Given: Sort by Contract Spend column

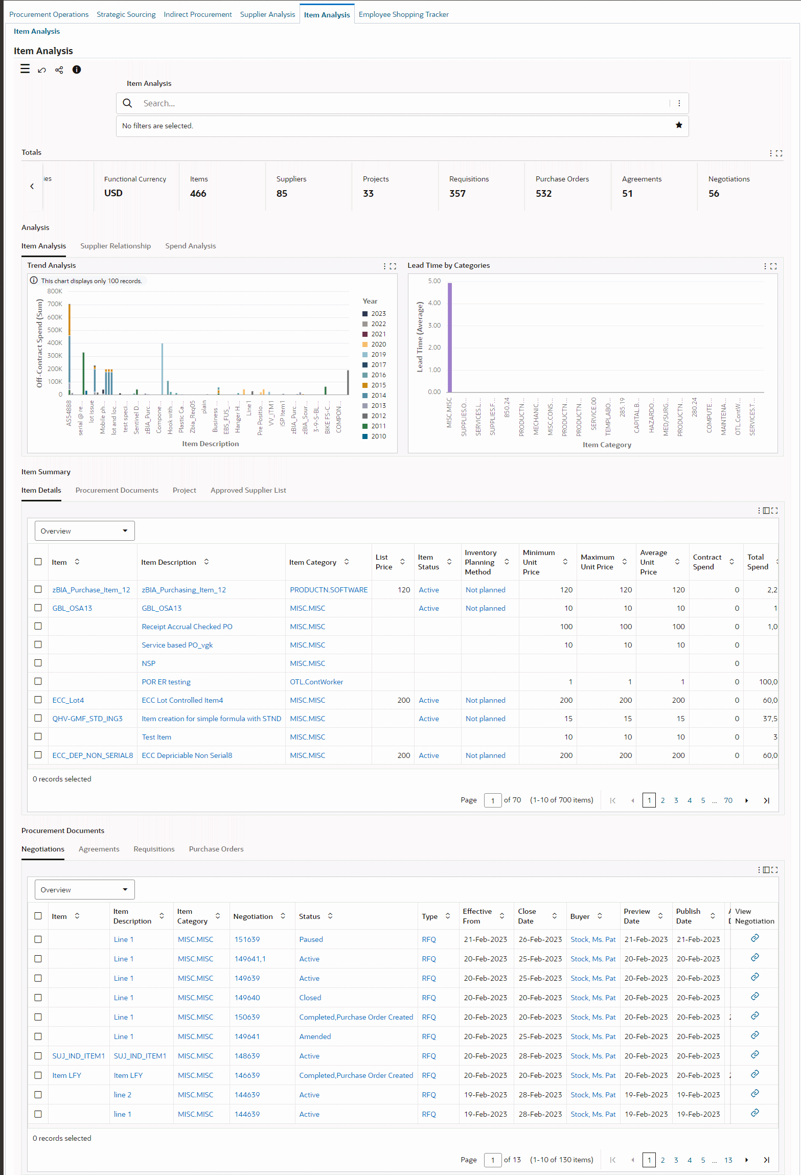Looking at the screenshot, I should click(x=732, y=562).
